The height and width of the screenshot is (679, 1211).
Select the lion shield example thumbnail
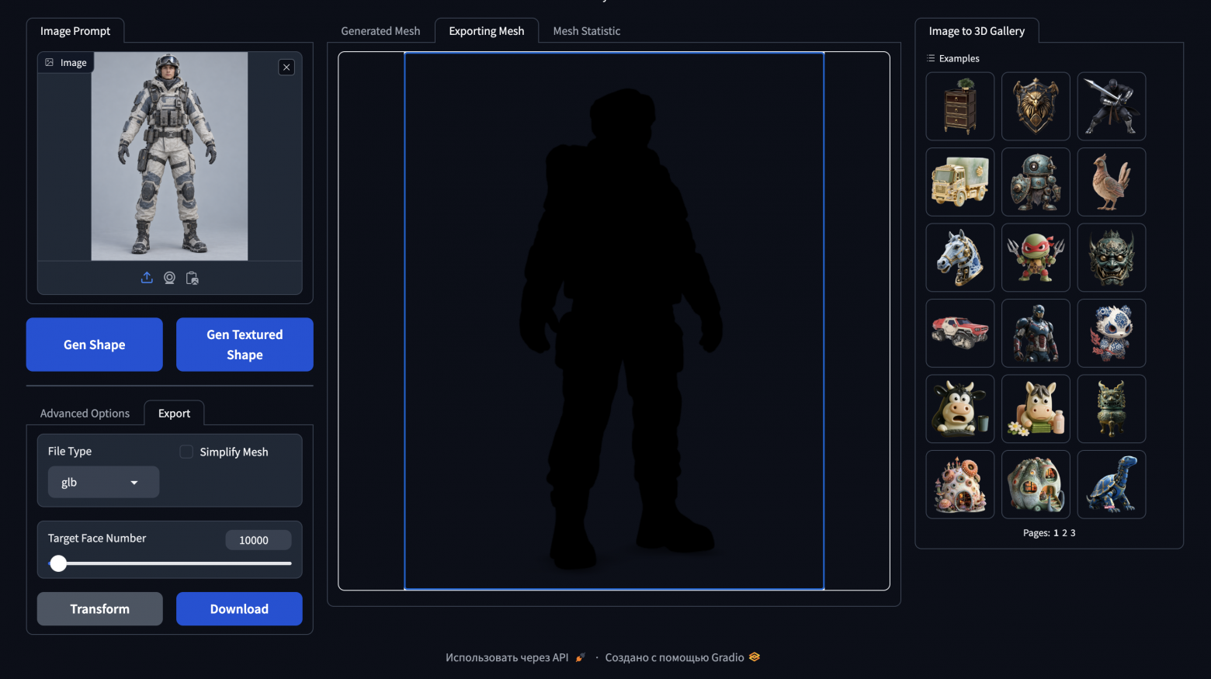pyautogui.click(x=1036, y=106)
